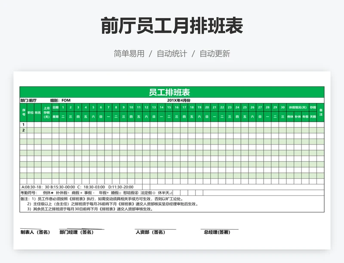This screenshot has width=344, height=263.
Task: Select the 备注 column header
Action: pyautogui.click(x=320, y=112)
